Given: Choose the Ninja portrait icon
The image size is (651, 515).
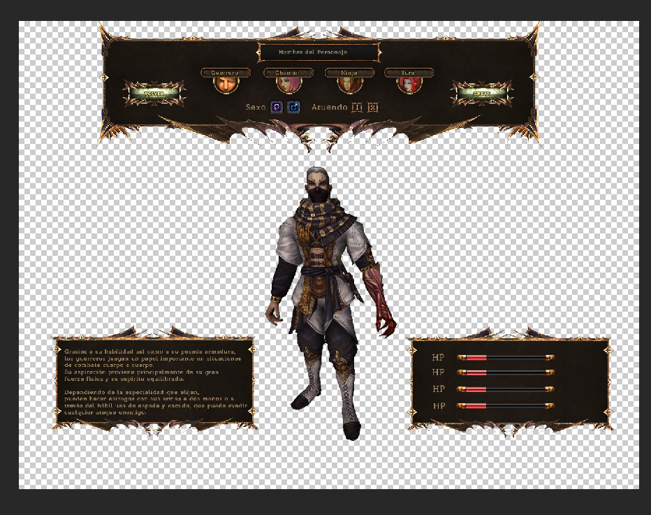Looking at the screenshot, I should point(349,85).
